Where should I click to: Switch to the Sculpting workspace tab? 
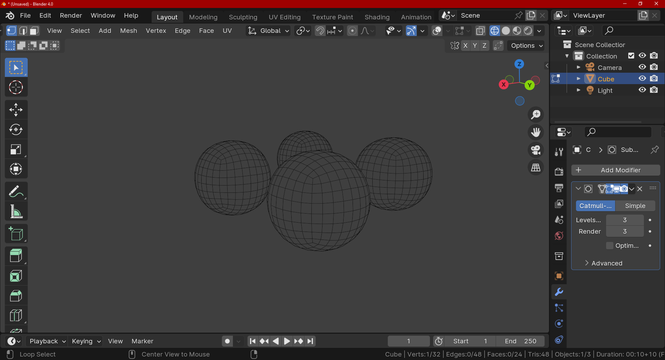point(243,17)
